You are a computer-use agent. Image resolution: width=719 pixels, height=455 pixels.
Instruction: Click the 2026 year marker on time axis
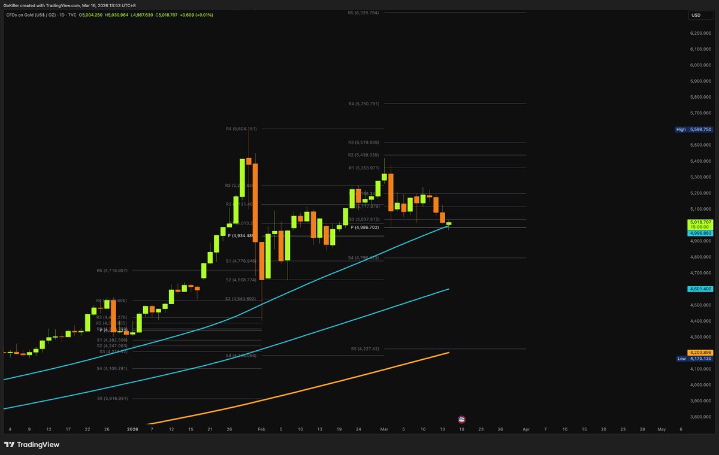(x=132, y=429)
